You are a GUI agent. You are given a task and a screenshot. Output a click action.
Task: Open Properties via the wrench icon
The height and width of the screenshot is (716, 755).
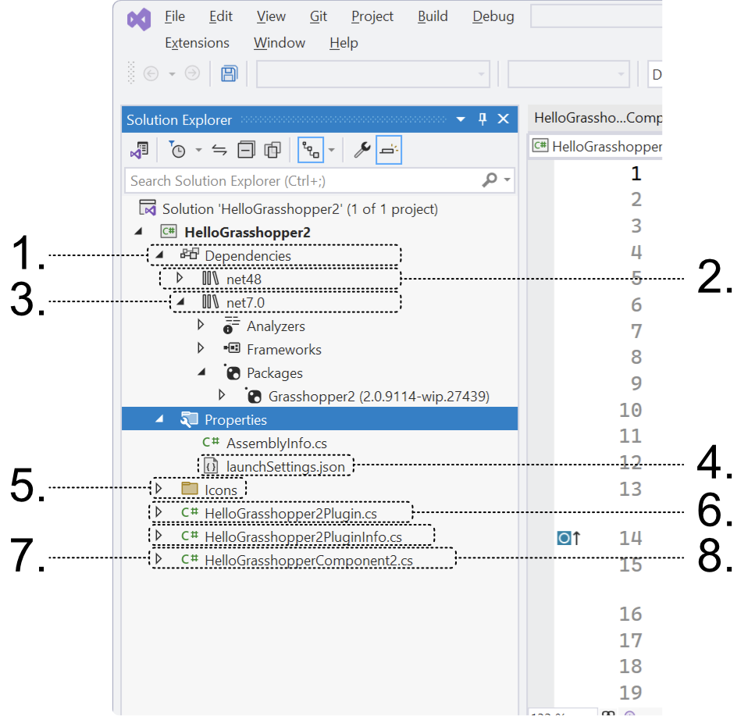click(x=362, y=150)
